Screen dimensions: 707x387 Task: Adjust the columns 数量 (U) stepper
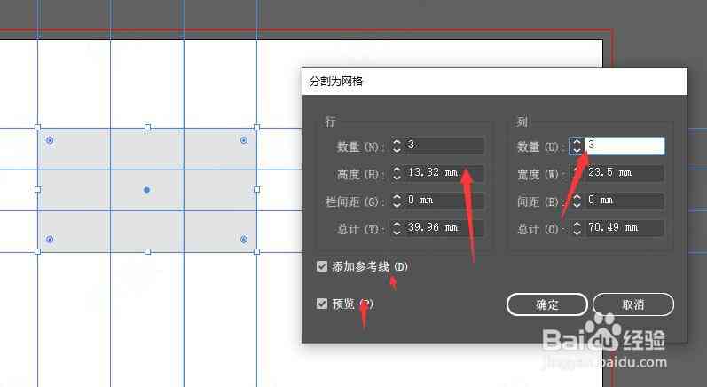577,146
